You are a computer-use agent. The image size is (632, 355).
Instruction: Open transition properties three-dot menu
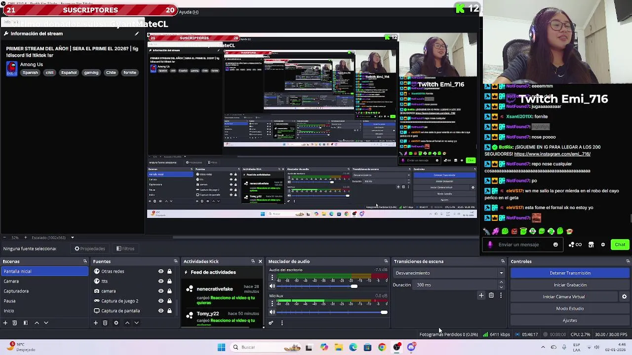pos(501,295)
